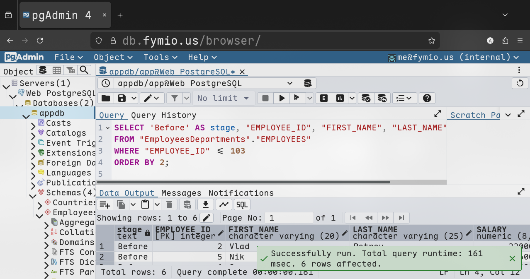Image resolution: width=530 pixels, height=279 pixels.
Task: Commit transaction via database check icon
Action: [x=366, y=98]
